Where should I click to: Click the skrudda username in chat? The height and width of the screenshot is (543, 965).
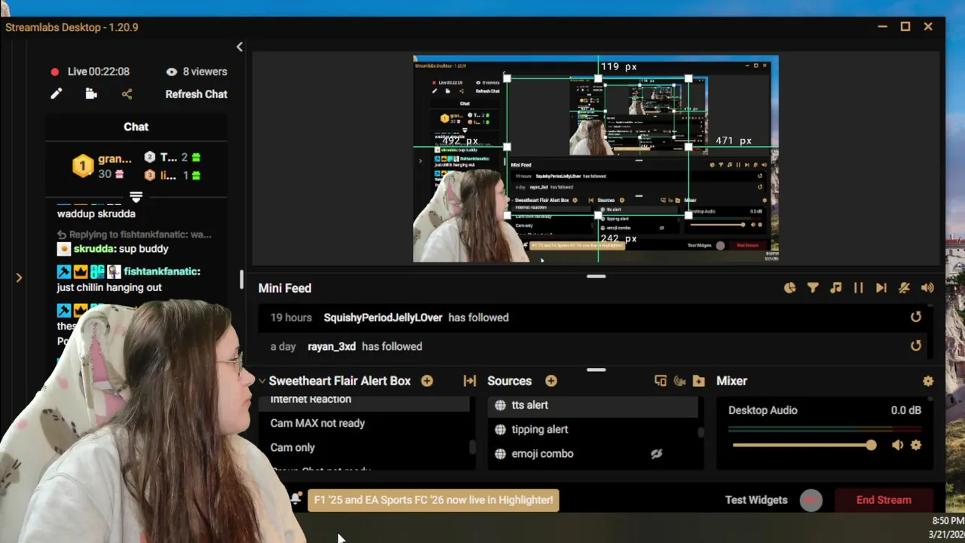[x=93, y=249]
